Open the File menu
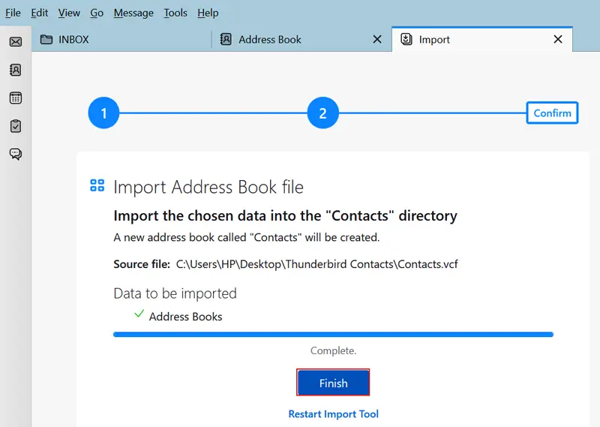Viewport: 600px width, 427px height. (13, 13)
